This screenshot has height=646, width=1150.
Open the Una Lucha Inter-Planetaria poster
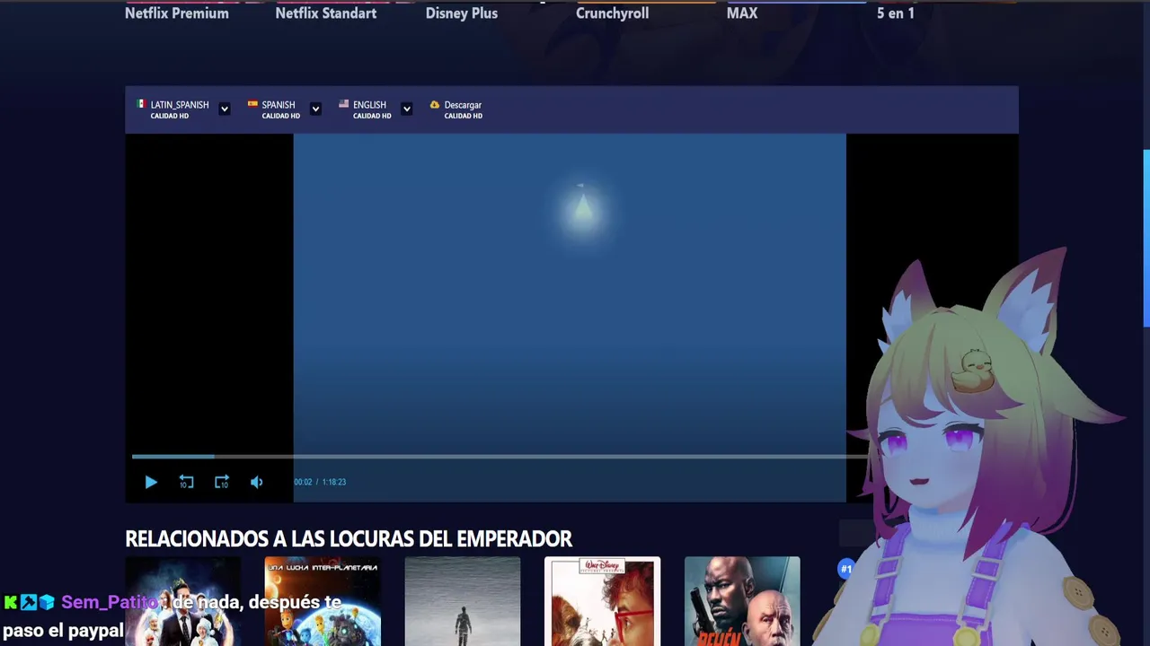(323, 601)
